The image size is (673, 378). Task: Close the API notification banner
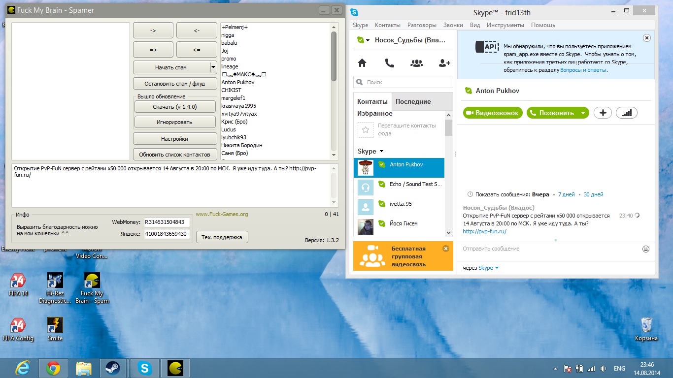(x=647, y=38)
